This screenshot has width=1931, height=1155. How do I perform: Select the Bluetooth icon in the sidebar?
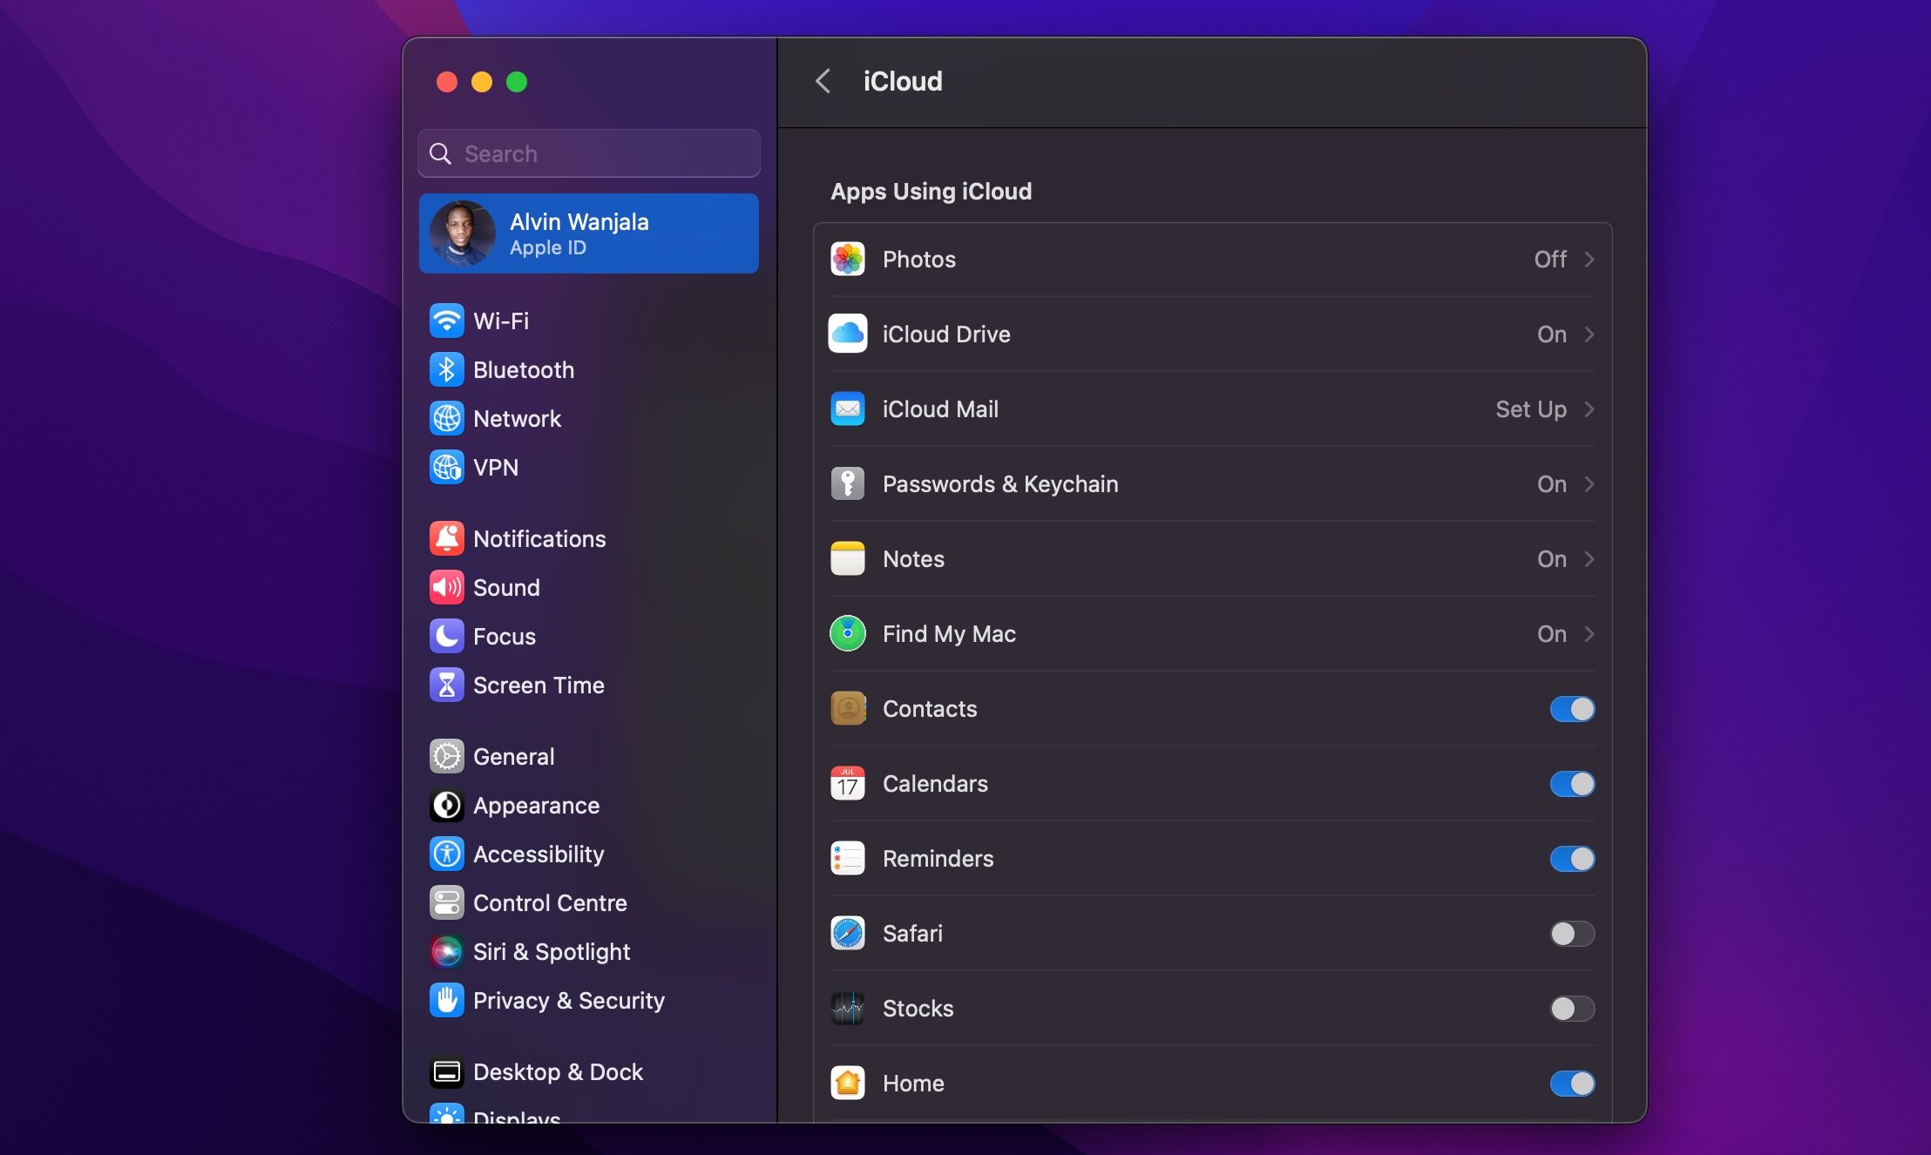pyautogui.click(x=447, y=369)
